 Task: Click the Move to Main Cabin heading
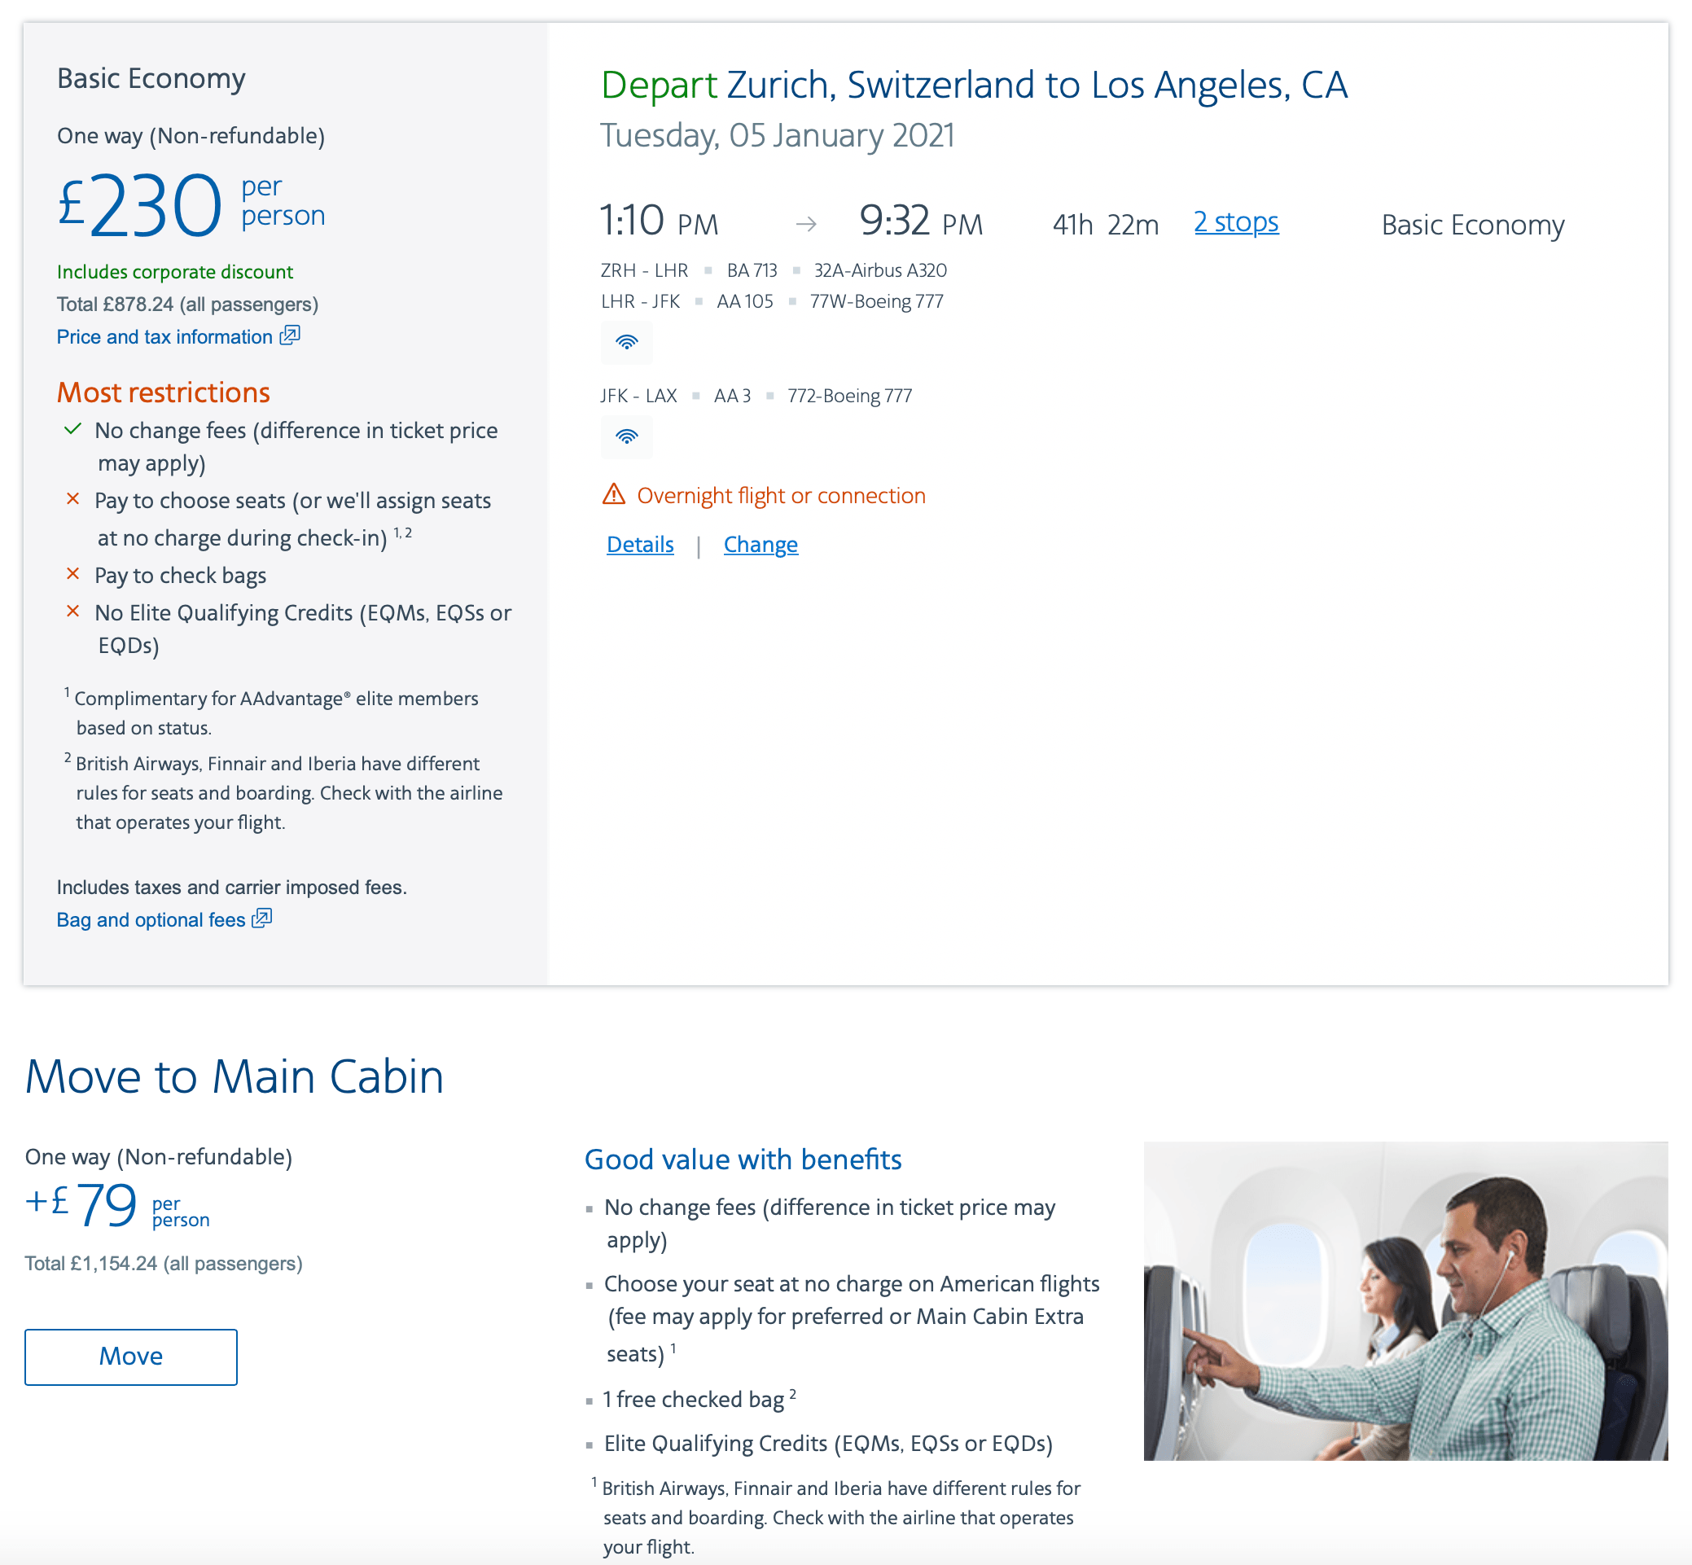click(x=234, y=1076)
